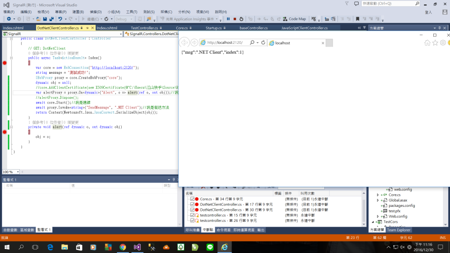Click the Undo arrow icon

tap(60, 19)
